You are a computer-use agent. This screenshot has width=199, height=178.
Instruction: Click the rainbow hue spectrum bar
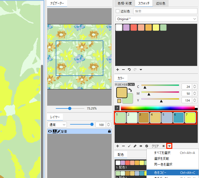click(x=158, y=108)
